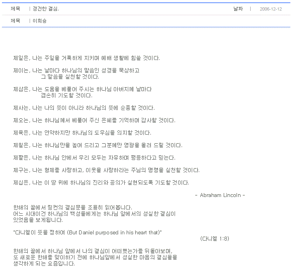
Task: Click the line starting with '제이는, 나는 날마다'
Action: [76, 70]
